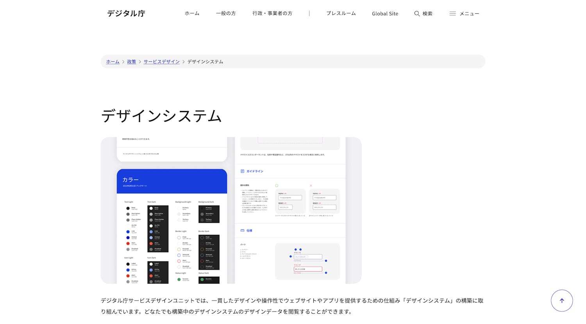Image resolution: width=586 pixels, height=324 pixels.
Task: Open 行政・事業者の方 navigation item
Action: (272, 14)
